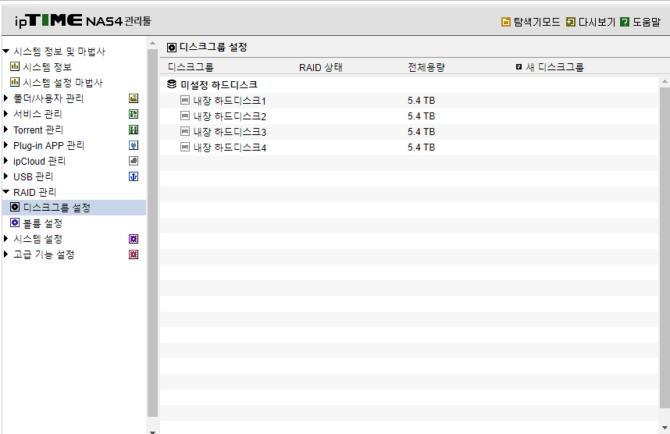This screenshot has width=670, height=434.
Task: Click the Torrent 관리 icon
Action: [x=134, y=130]
